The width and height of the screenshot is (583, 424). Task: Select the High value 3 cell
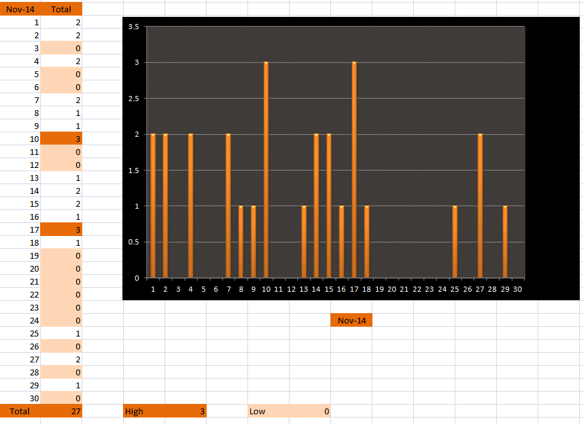click(x=185, y=411)
